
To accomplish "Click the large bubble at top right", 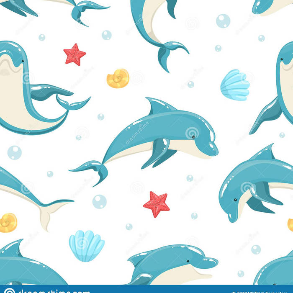I will point(223,21).
